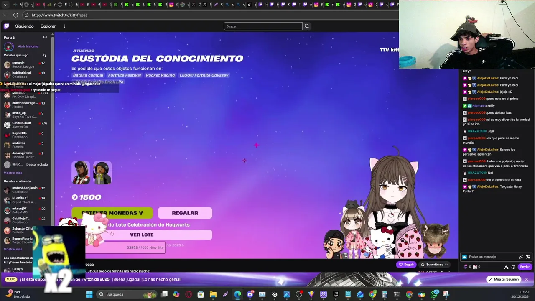Viewport: 535px width, 301px height.
Task: Open CinellloJuan Always On channel
Action: [25, 125]
